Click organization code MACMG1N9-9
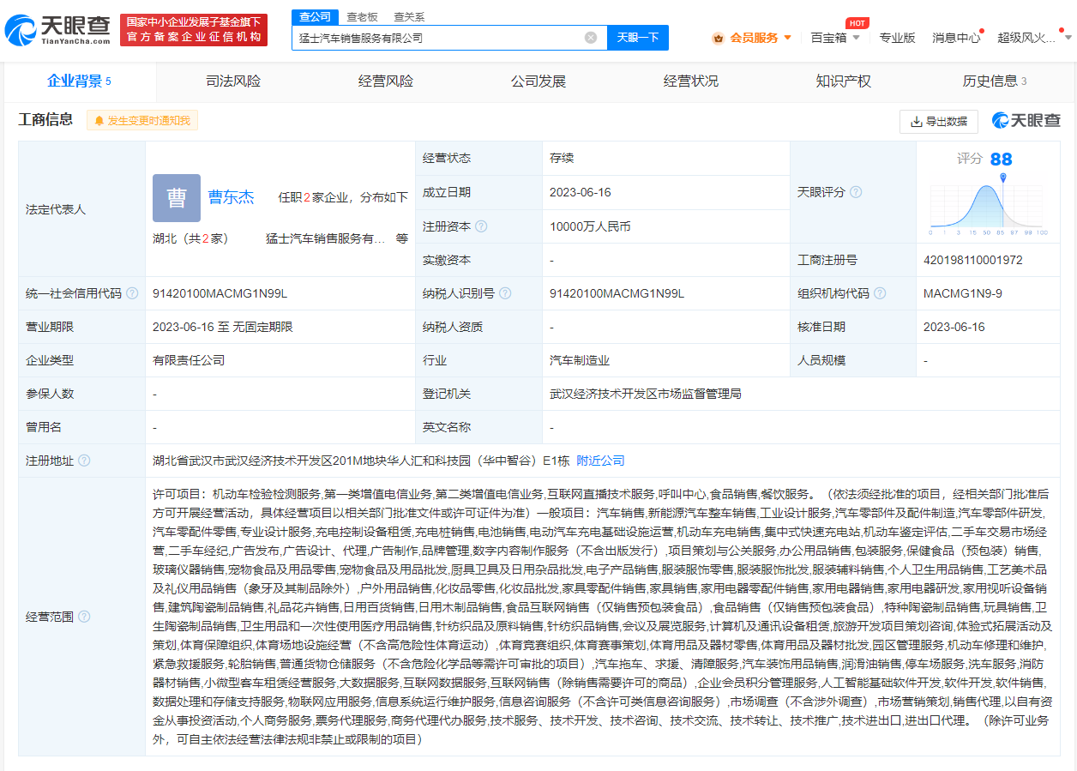Screen dimensions: 1077x771 [963, 293]
